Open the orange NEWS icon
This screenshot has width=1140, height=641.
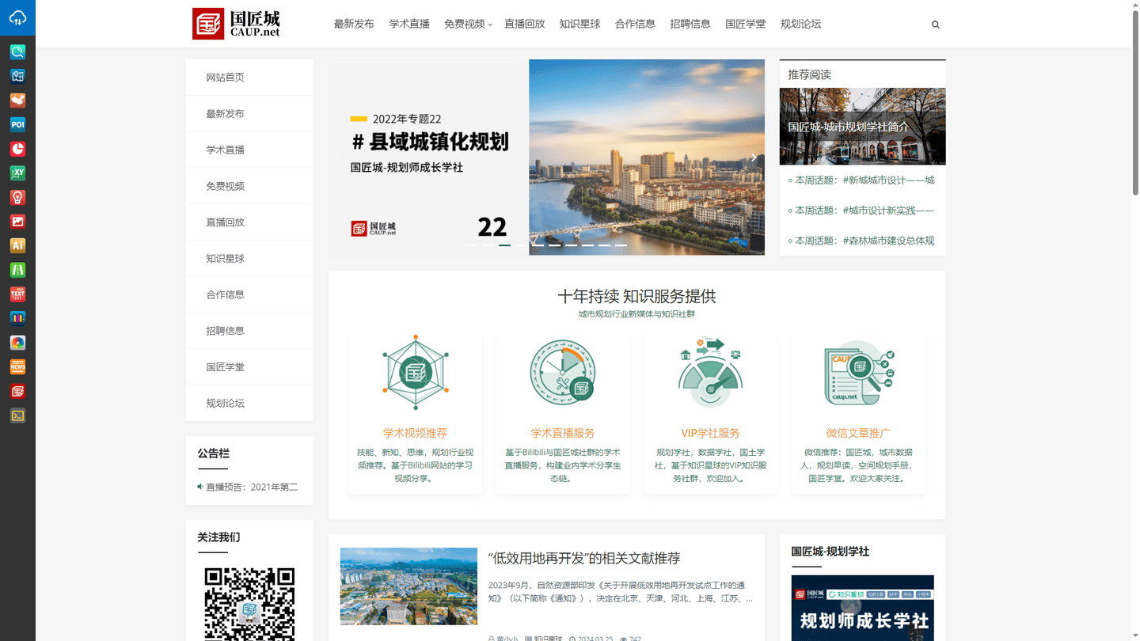coord(17,366)
